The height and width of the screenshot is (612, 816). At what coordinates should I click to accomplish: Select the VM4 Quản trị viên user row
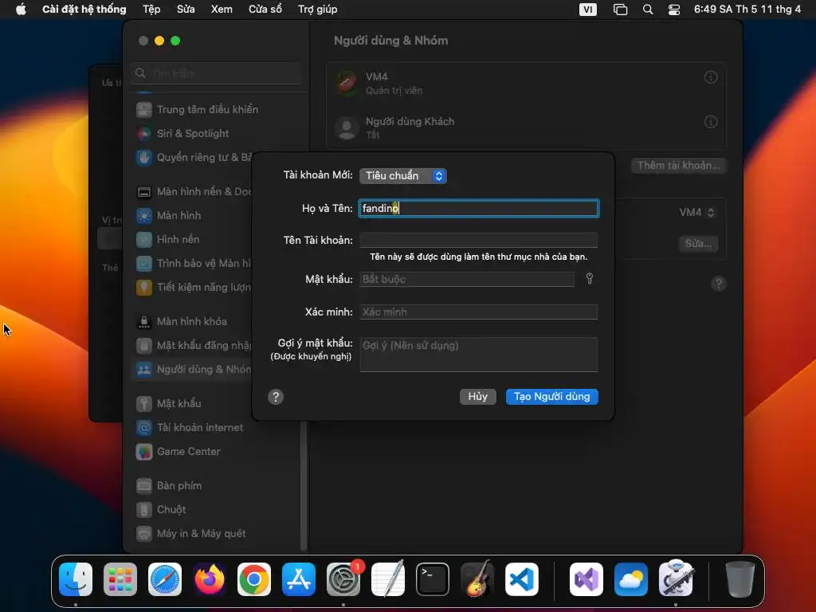[526, 83]
